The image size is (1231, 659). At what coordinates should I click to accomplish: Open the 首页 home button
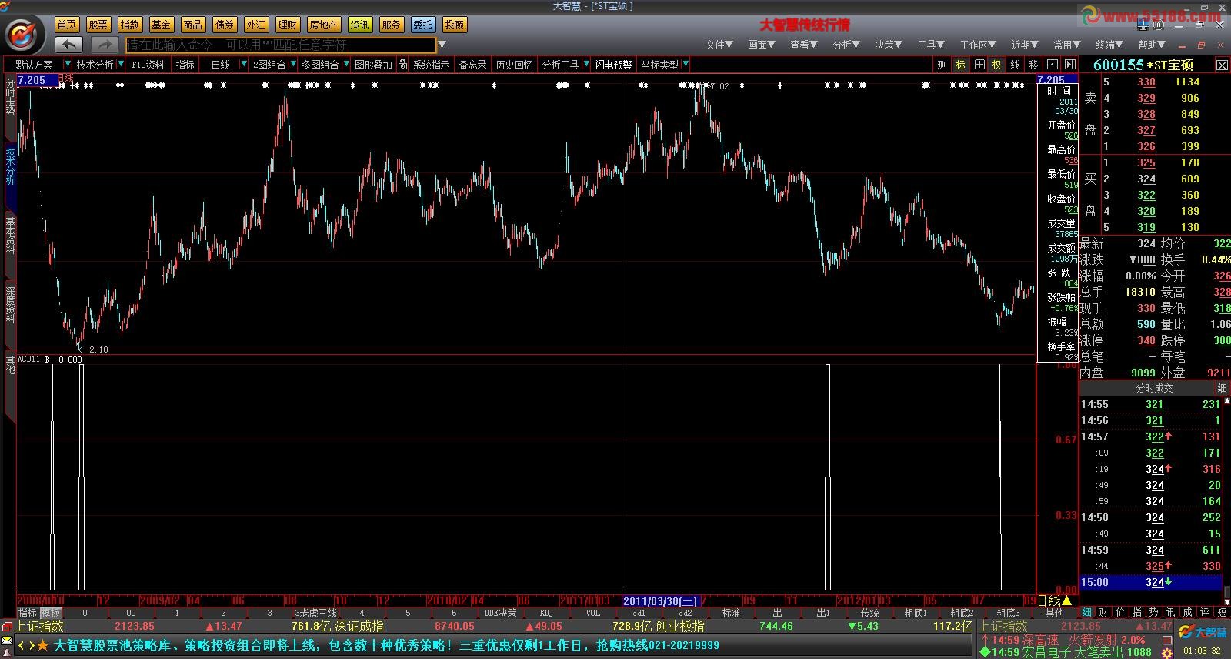[67, 25]
